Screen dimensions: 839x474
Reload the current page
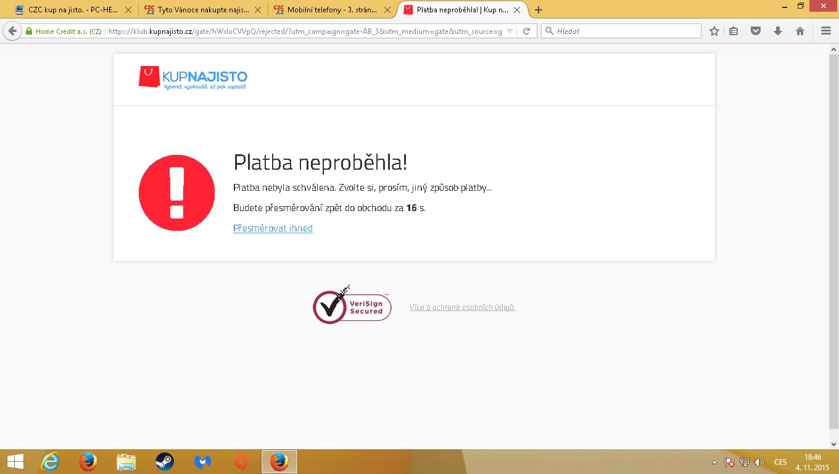click(526, 31)
